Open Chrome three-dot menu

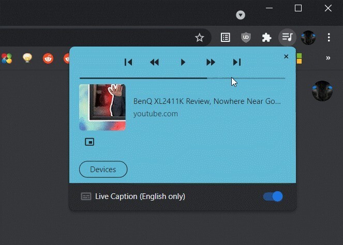click(x=329, y=37)
